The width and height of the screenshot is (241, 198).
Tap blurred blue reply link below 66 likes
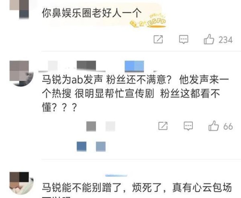coord(91,146)
